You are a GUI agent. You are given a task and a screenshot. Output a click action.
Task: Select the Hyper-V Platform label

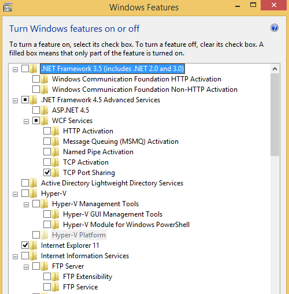point(79,235)
